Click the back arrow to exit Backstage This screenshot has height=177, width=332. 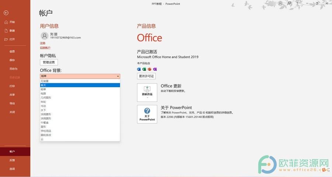[x=6, y=13]
